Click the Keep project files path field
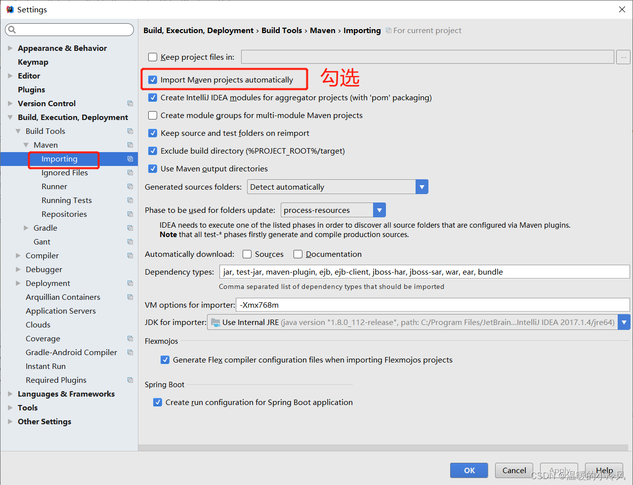 click(427, 57)
